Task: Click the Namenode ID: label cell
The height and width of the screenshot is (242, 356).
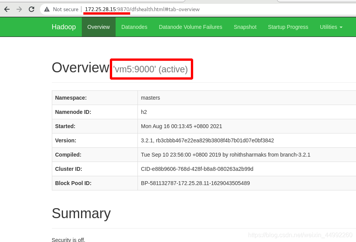Action: click(x=95, y=112)
